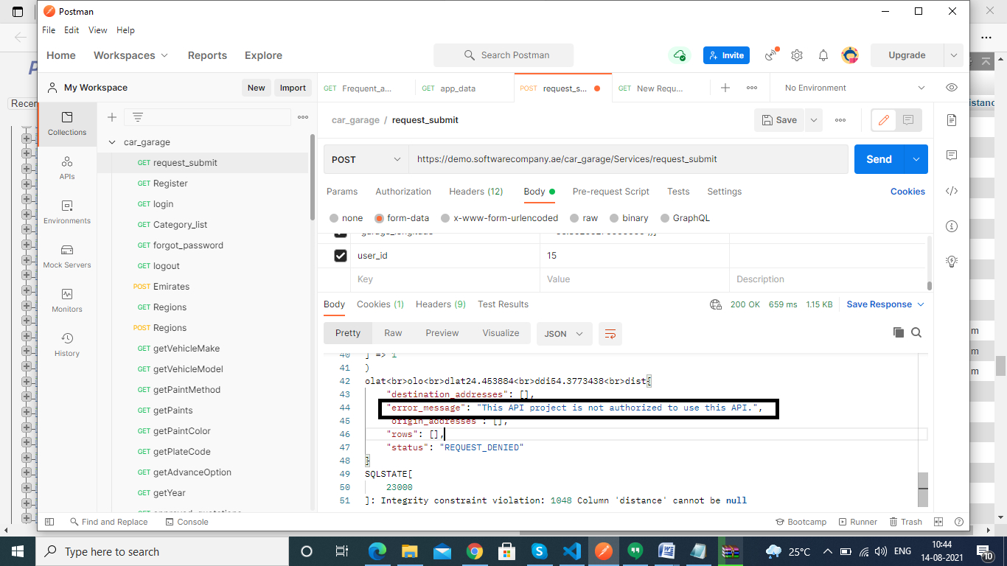Click the Import button
This screenshot has width=1007, height=566.
[x=293, y=88]
